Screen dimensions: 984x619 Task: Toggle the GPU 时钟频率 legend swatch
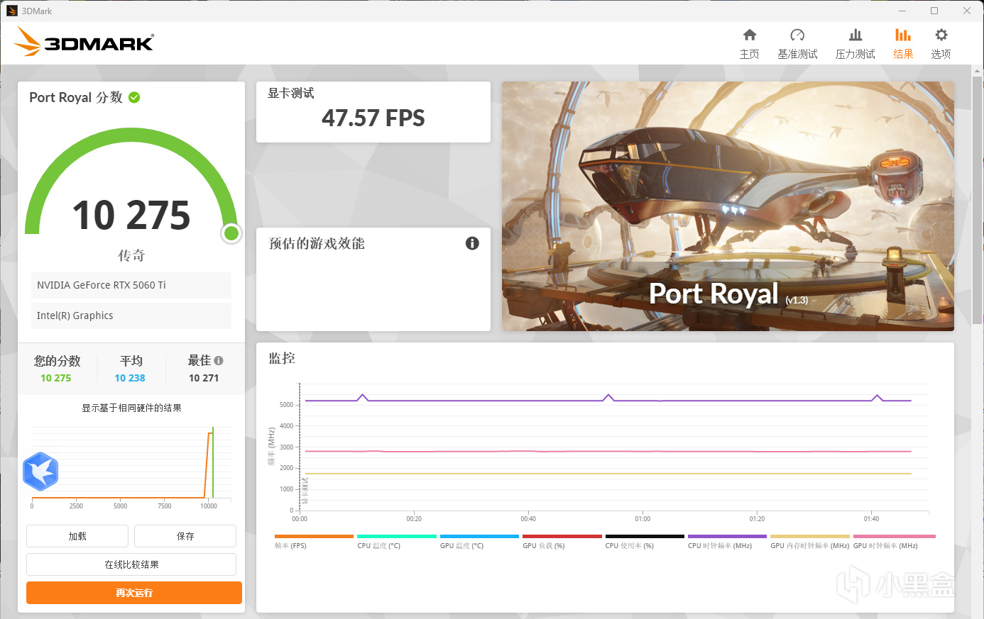(x=895, y=536)
